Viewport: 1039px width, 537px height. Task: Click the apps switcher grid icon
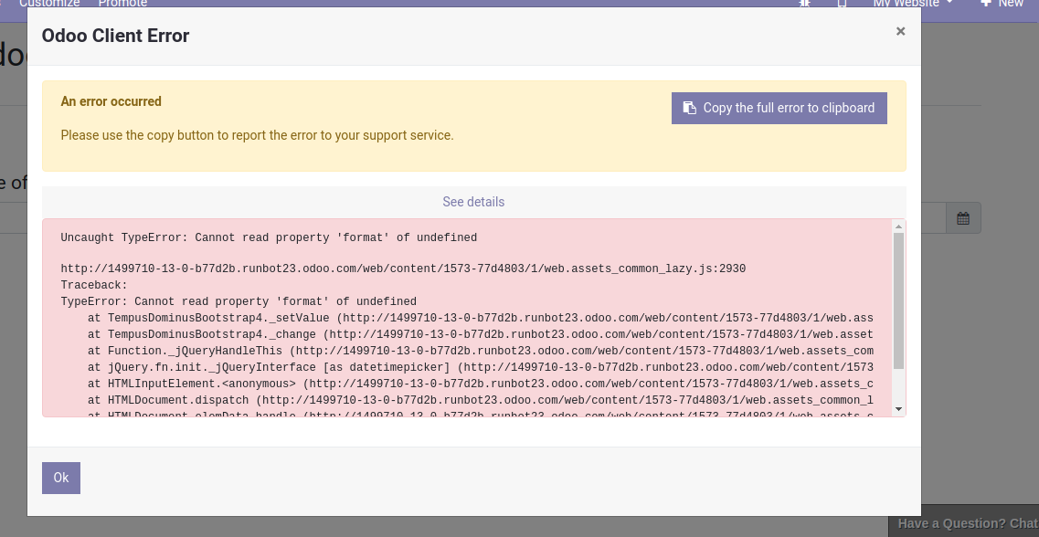click(x=804, y=4)
